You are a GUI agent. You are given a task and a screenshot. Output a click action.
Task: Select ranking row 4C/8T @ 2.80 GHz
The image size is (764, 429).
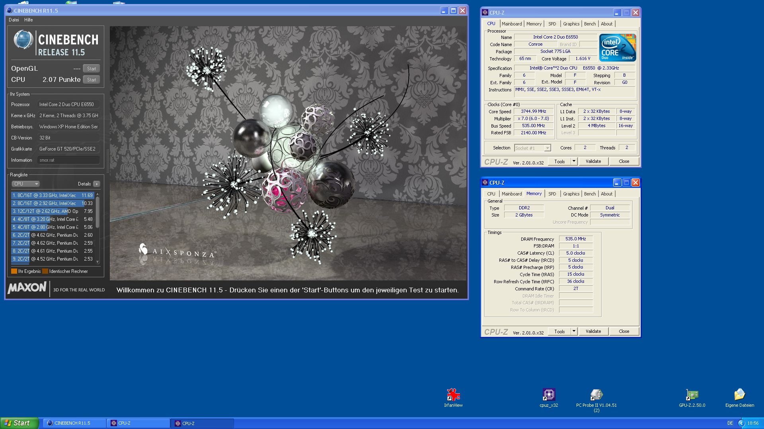coord(53,227)
